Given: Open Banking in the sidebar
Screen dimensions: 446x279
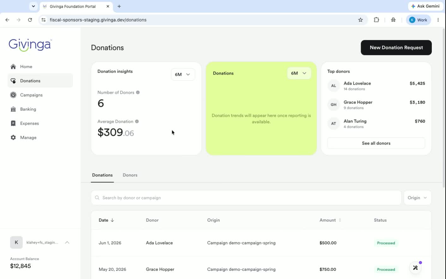Looking at the screenshot, I should click(x=40, y=109).
